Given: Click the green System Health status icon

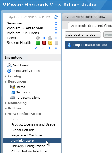Looking at the screenshot, I should (38, 43).
